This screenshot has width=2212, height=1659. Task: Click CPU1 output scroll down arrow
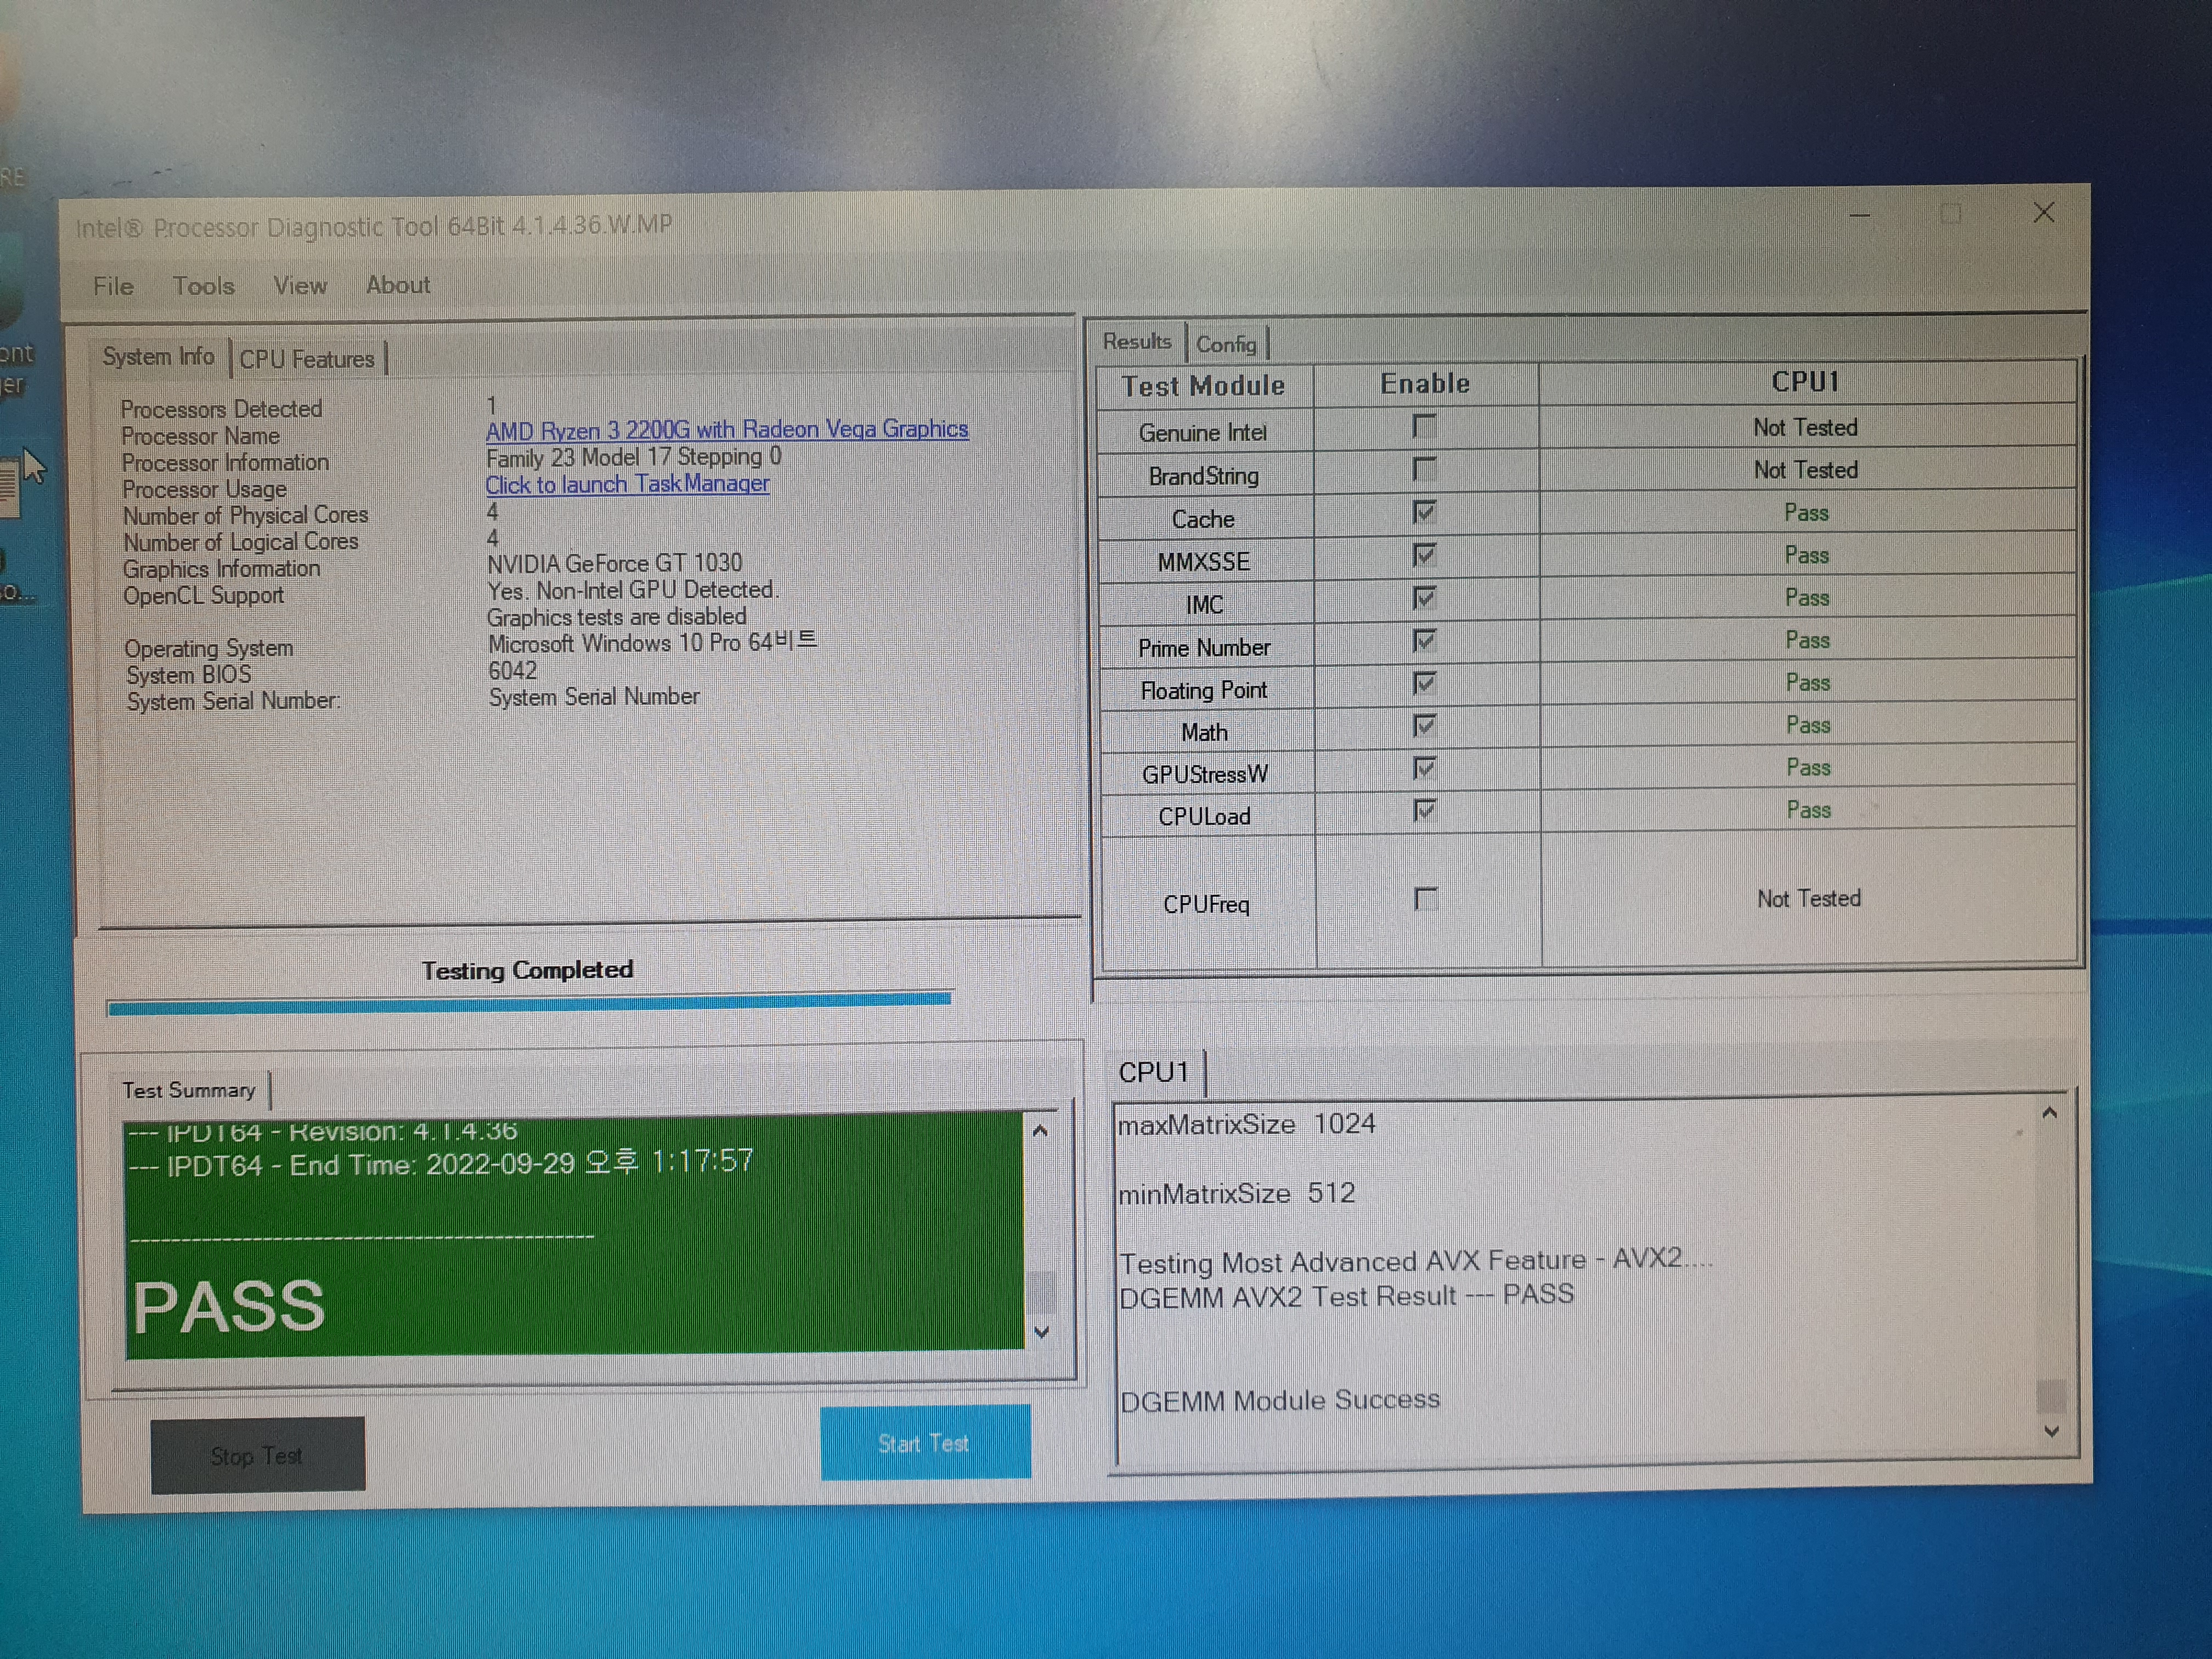[x=2052, y=1431]
